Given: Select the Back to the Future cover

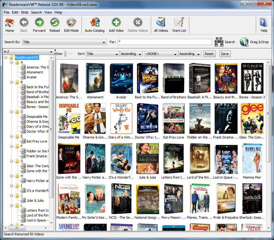Looking at the screenshot, I should pos(147,78).
